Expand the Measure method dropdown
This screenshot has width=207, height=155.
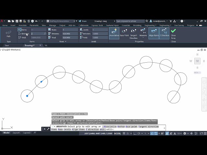point(143,37)
